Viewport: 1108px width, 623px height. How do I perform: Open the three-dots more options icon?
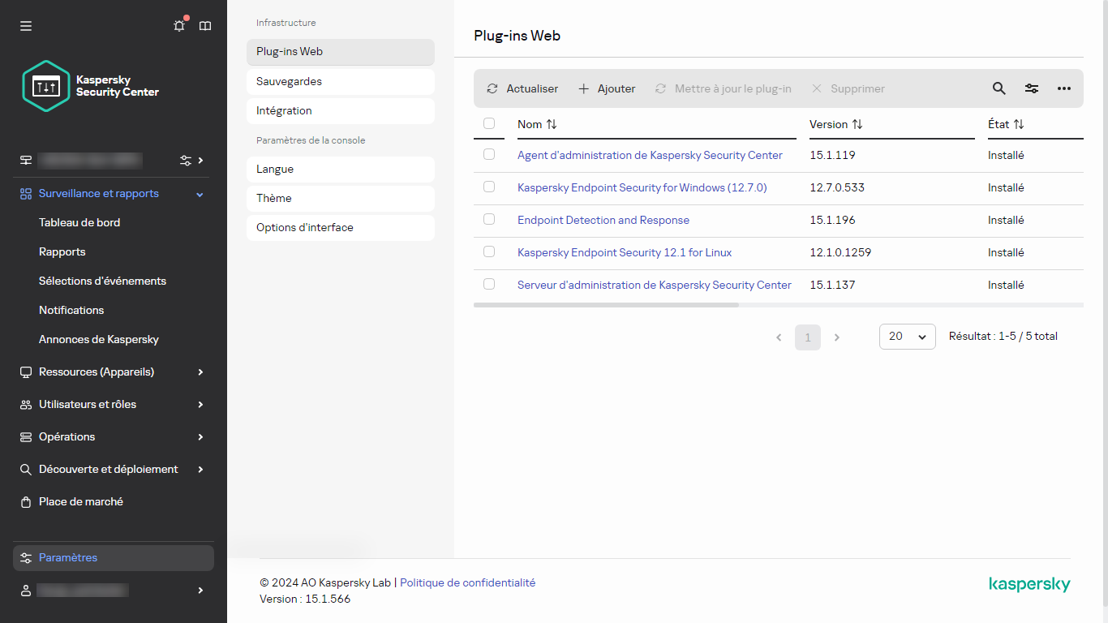coord(1064,88)
